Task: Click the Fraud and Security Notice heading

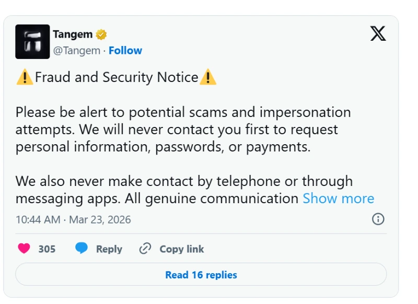Action: click(x=117, y=78)
